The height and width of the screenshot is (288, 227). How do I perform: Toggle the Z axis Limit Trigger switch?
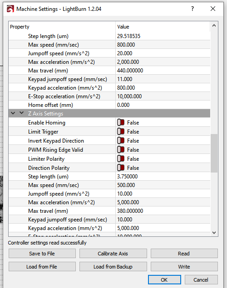(x=121, y=131)
